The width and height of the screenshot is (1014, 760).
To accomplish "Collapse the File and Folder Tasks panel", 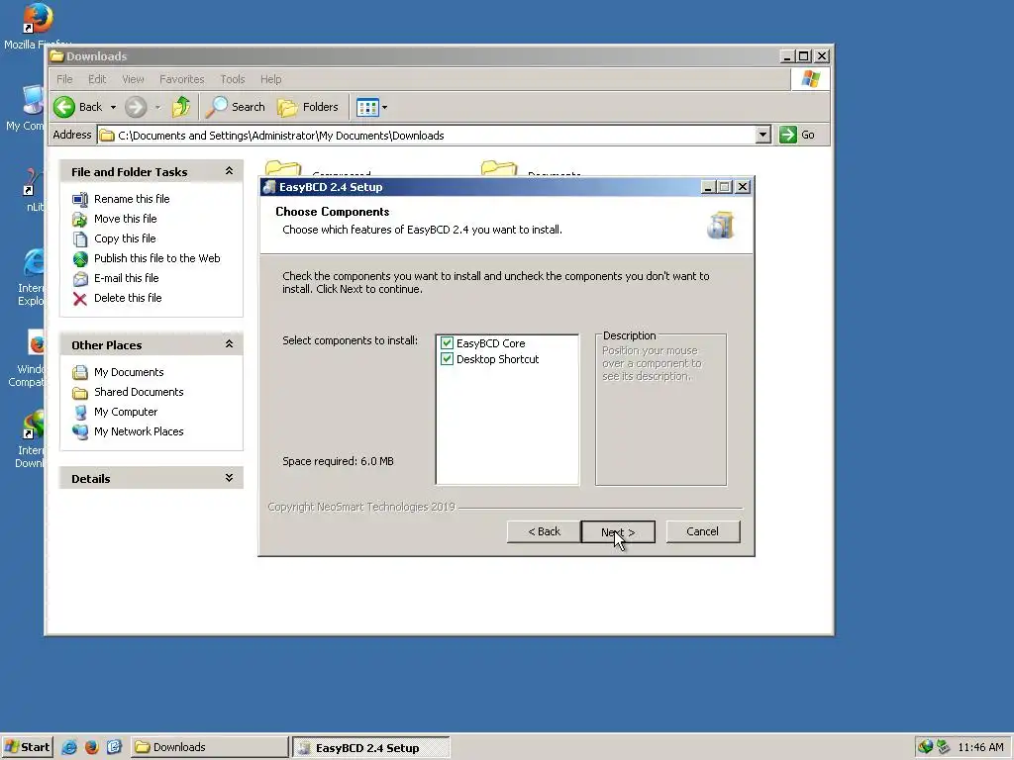I will tap(229, 171).
